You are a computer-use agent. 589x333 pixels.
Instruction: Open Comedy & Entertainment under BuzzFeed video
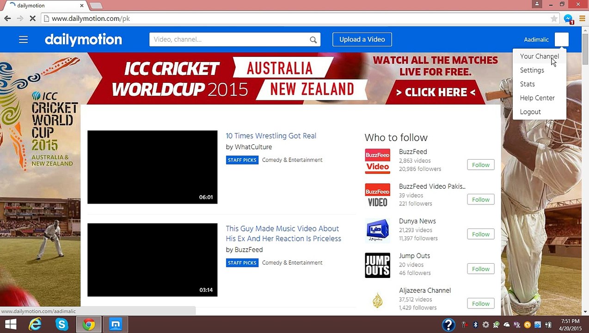coord(292,263)
